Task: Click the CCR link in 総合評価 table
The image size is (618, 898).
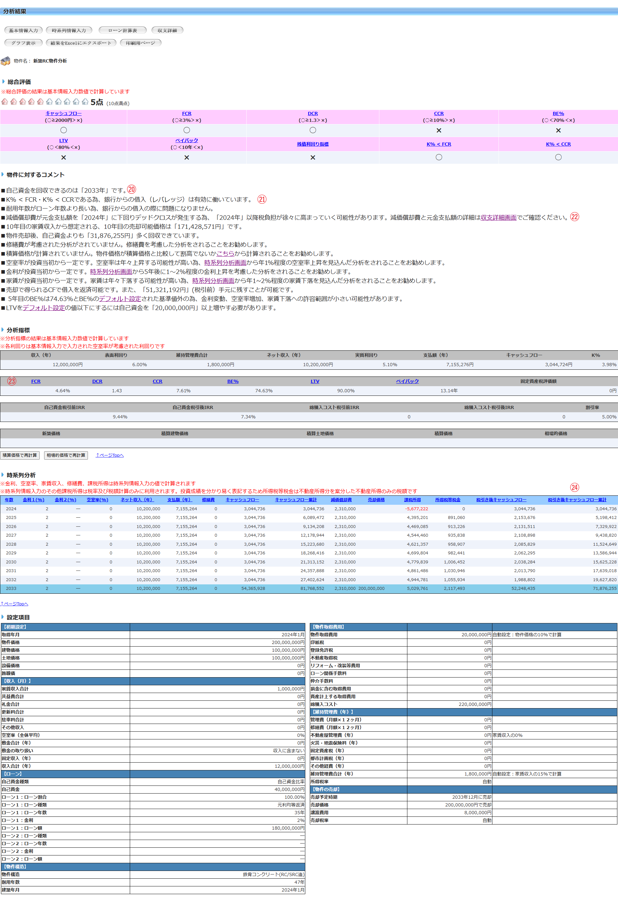Action: pyautogui.click(x=439, y=113)
